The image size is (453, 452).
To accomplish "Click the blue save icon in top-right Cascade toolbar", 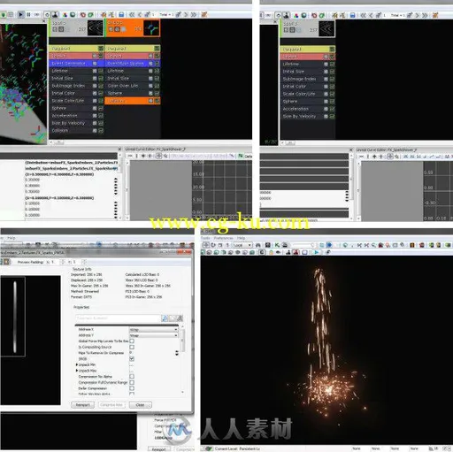I will coord(352,15).
